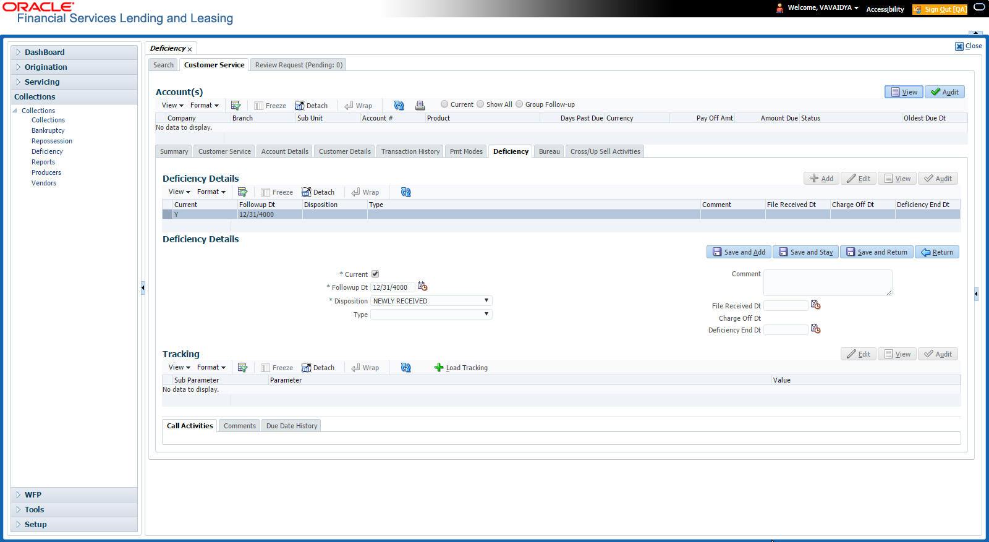Click the Save and Add button

739,252
